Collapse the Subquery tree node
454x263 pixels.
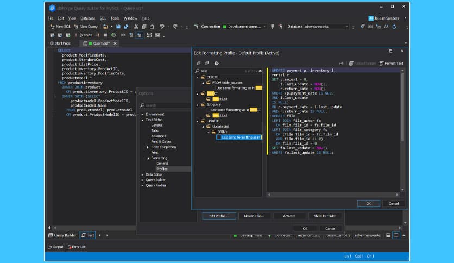(x=198, y=105)
